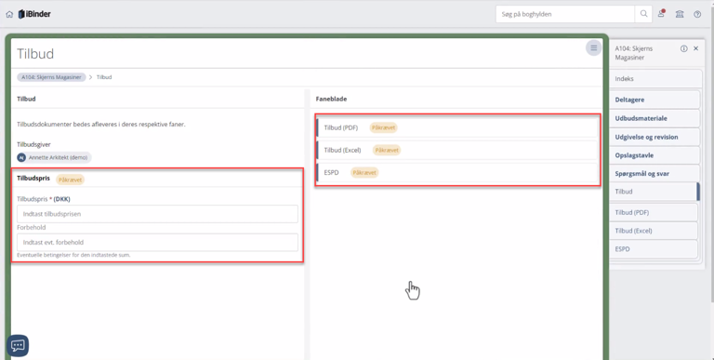Close the A104 Skjerns Magasiner sidebar

pyautogui.click(x=695, y=48)
